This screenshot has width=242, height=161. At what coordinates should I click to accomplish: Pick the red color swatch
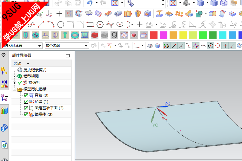pyautogui.click(x=154, y=35)
